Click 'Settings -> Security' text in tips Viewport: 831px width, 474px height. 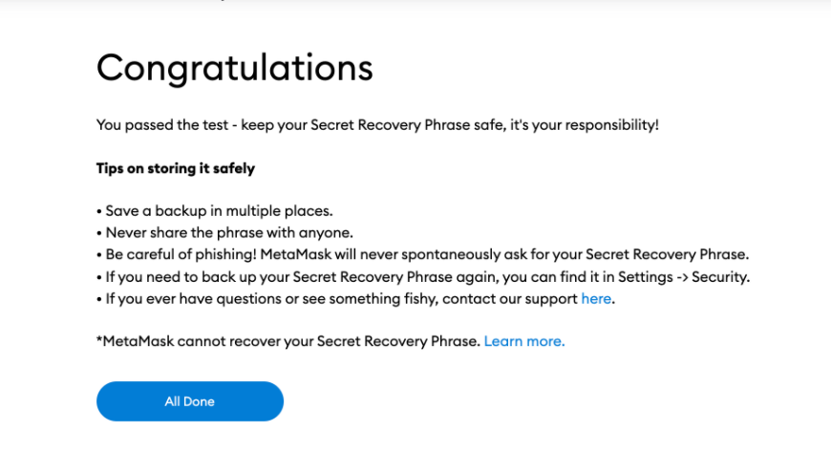pyautogui.click(x=684, y=277)
